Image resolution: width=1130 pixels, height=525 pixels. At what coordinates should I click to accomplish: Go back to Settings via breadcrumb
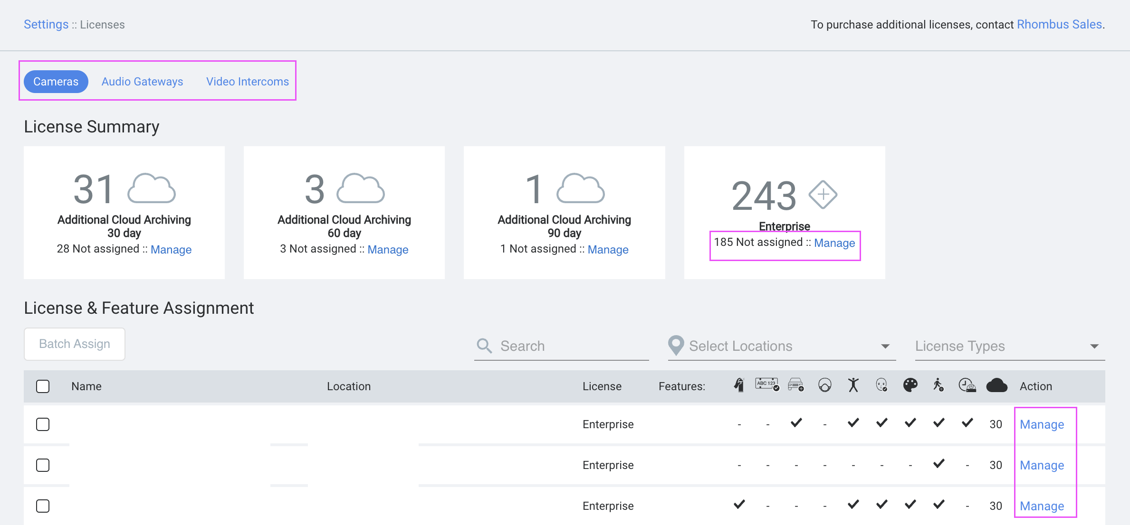pos(46,24)
